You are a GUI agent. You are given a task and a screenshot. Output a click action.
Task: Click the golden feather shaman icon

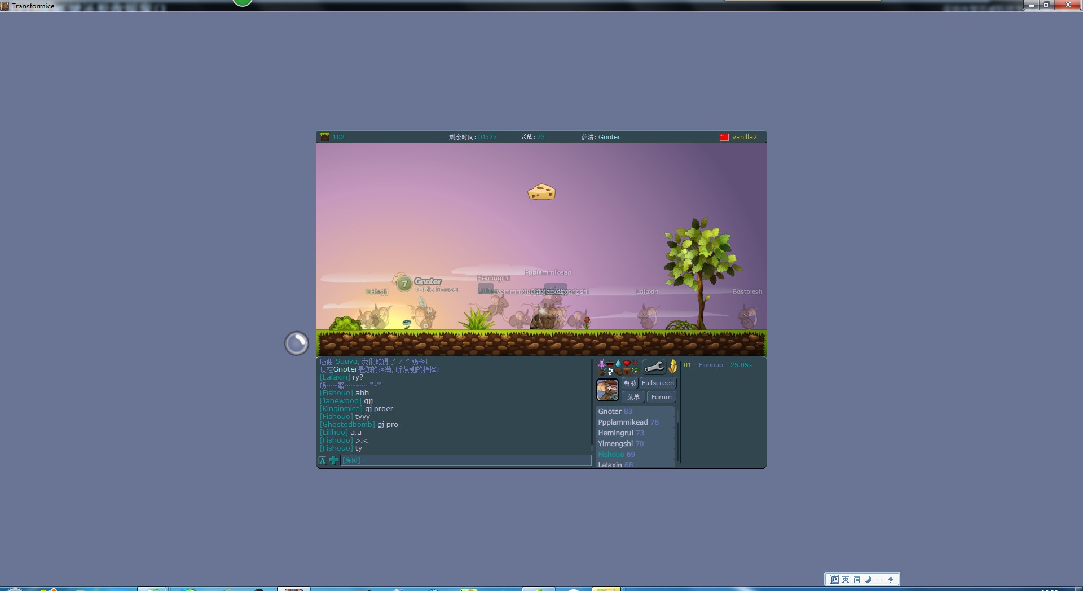tap(672, 367)
